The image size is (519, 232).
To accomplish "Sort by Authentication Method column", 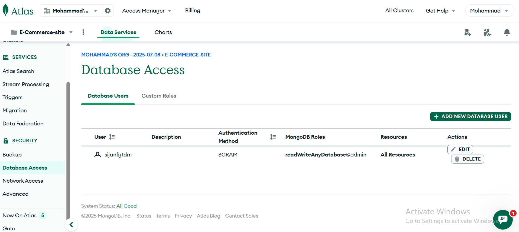I will coord(273,137).
